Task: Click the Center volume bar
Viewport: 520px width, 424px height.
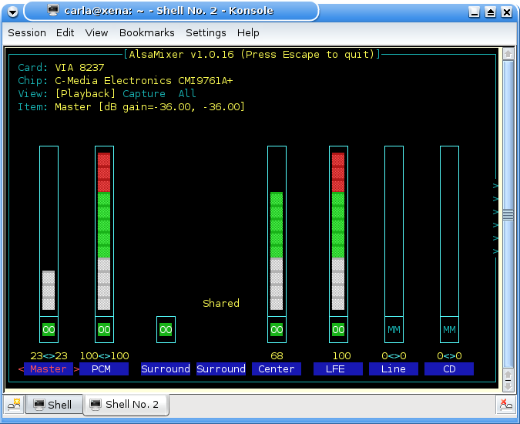Action: 277,231
